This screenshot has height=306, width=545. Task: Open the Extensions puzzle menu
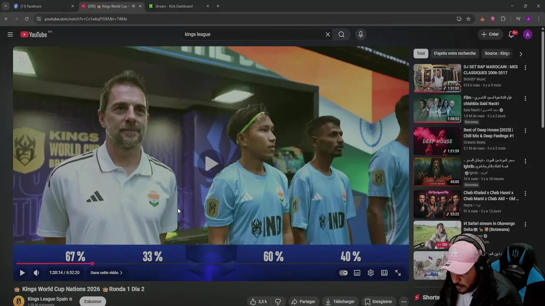pyautogui.click(x=503, y=19)
